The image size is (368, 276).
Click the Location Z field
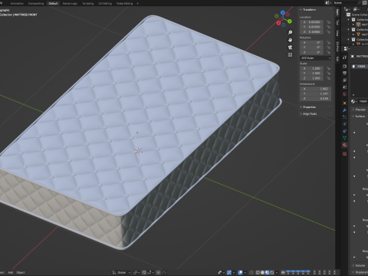[x=311, y=32]
